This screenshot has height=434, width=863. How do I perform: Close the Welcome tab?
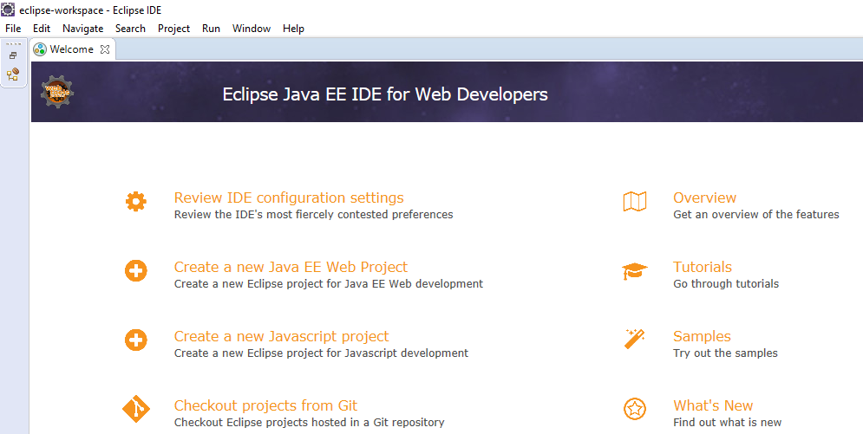coord(105,49)
